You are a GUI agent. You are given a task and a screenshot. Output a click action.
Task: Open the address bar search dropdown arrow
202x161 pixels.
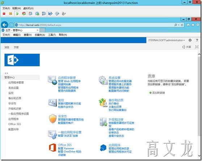click(x=179, y=25)
